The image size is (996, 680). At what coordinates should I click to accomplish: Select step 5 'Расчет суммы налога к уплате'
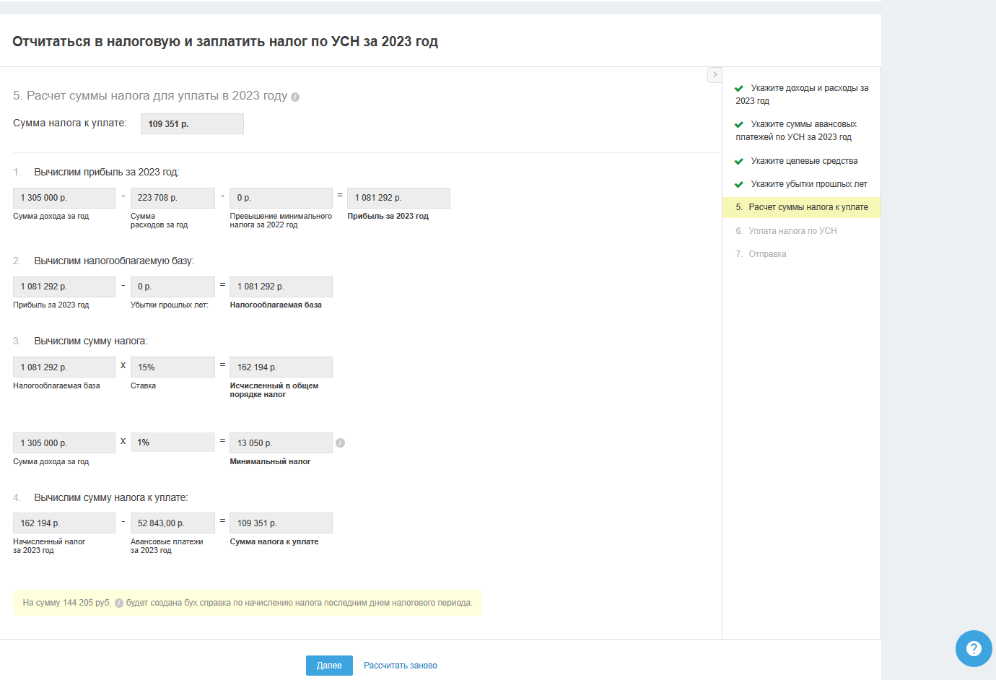808,207
